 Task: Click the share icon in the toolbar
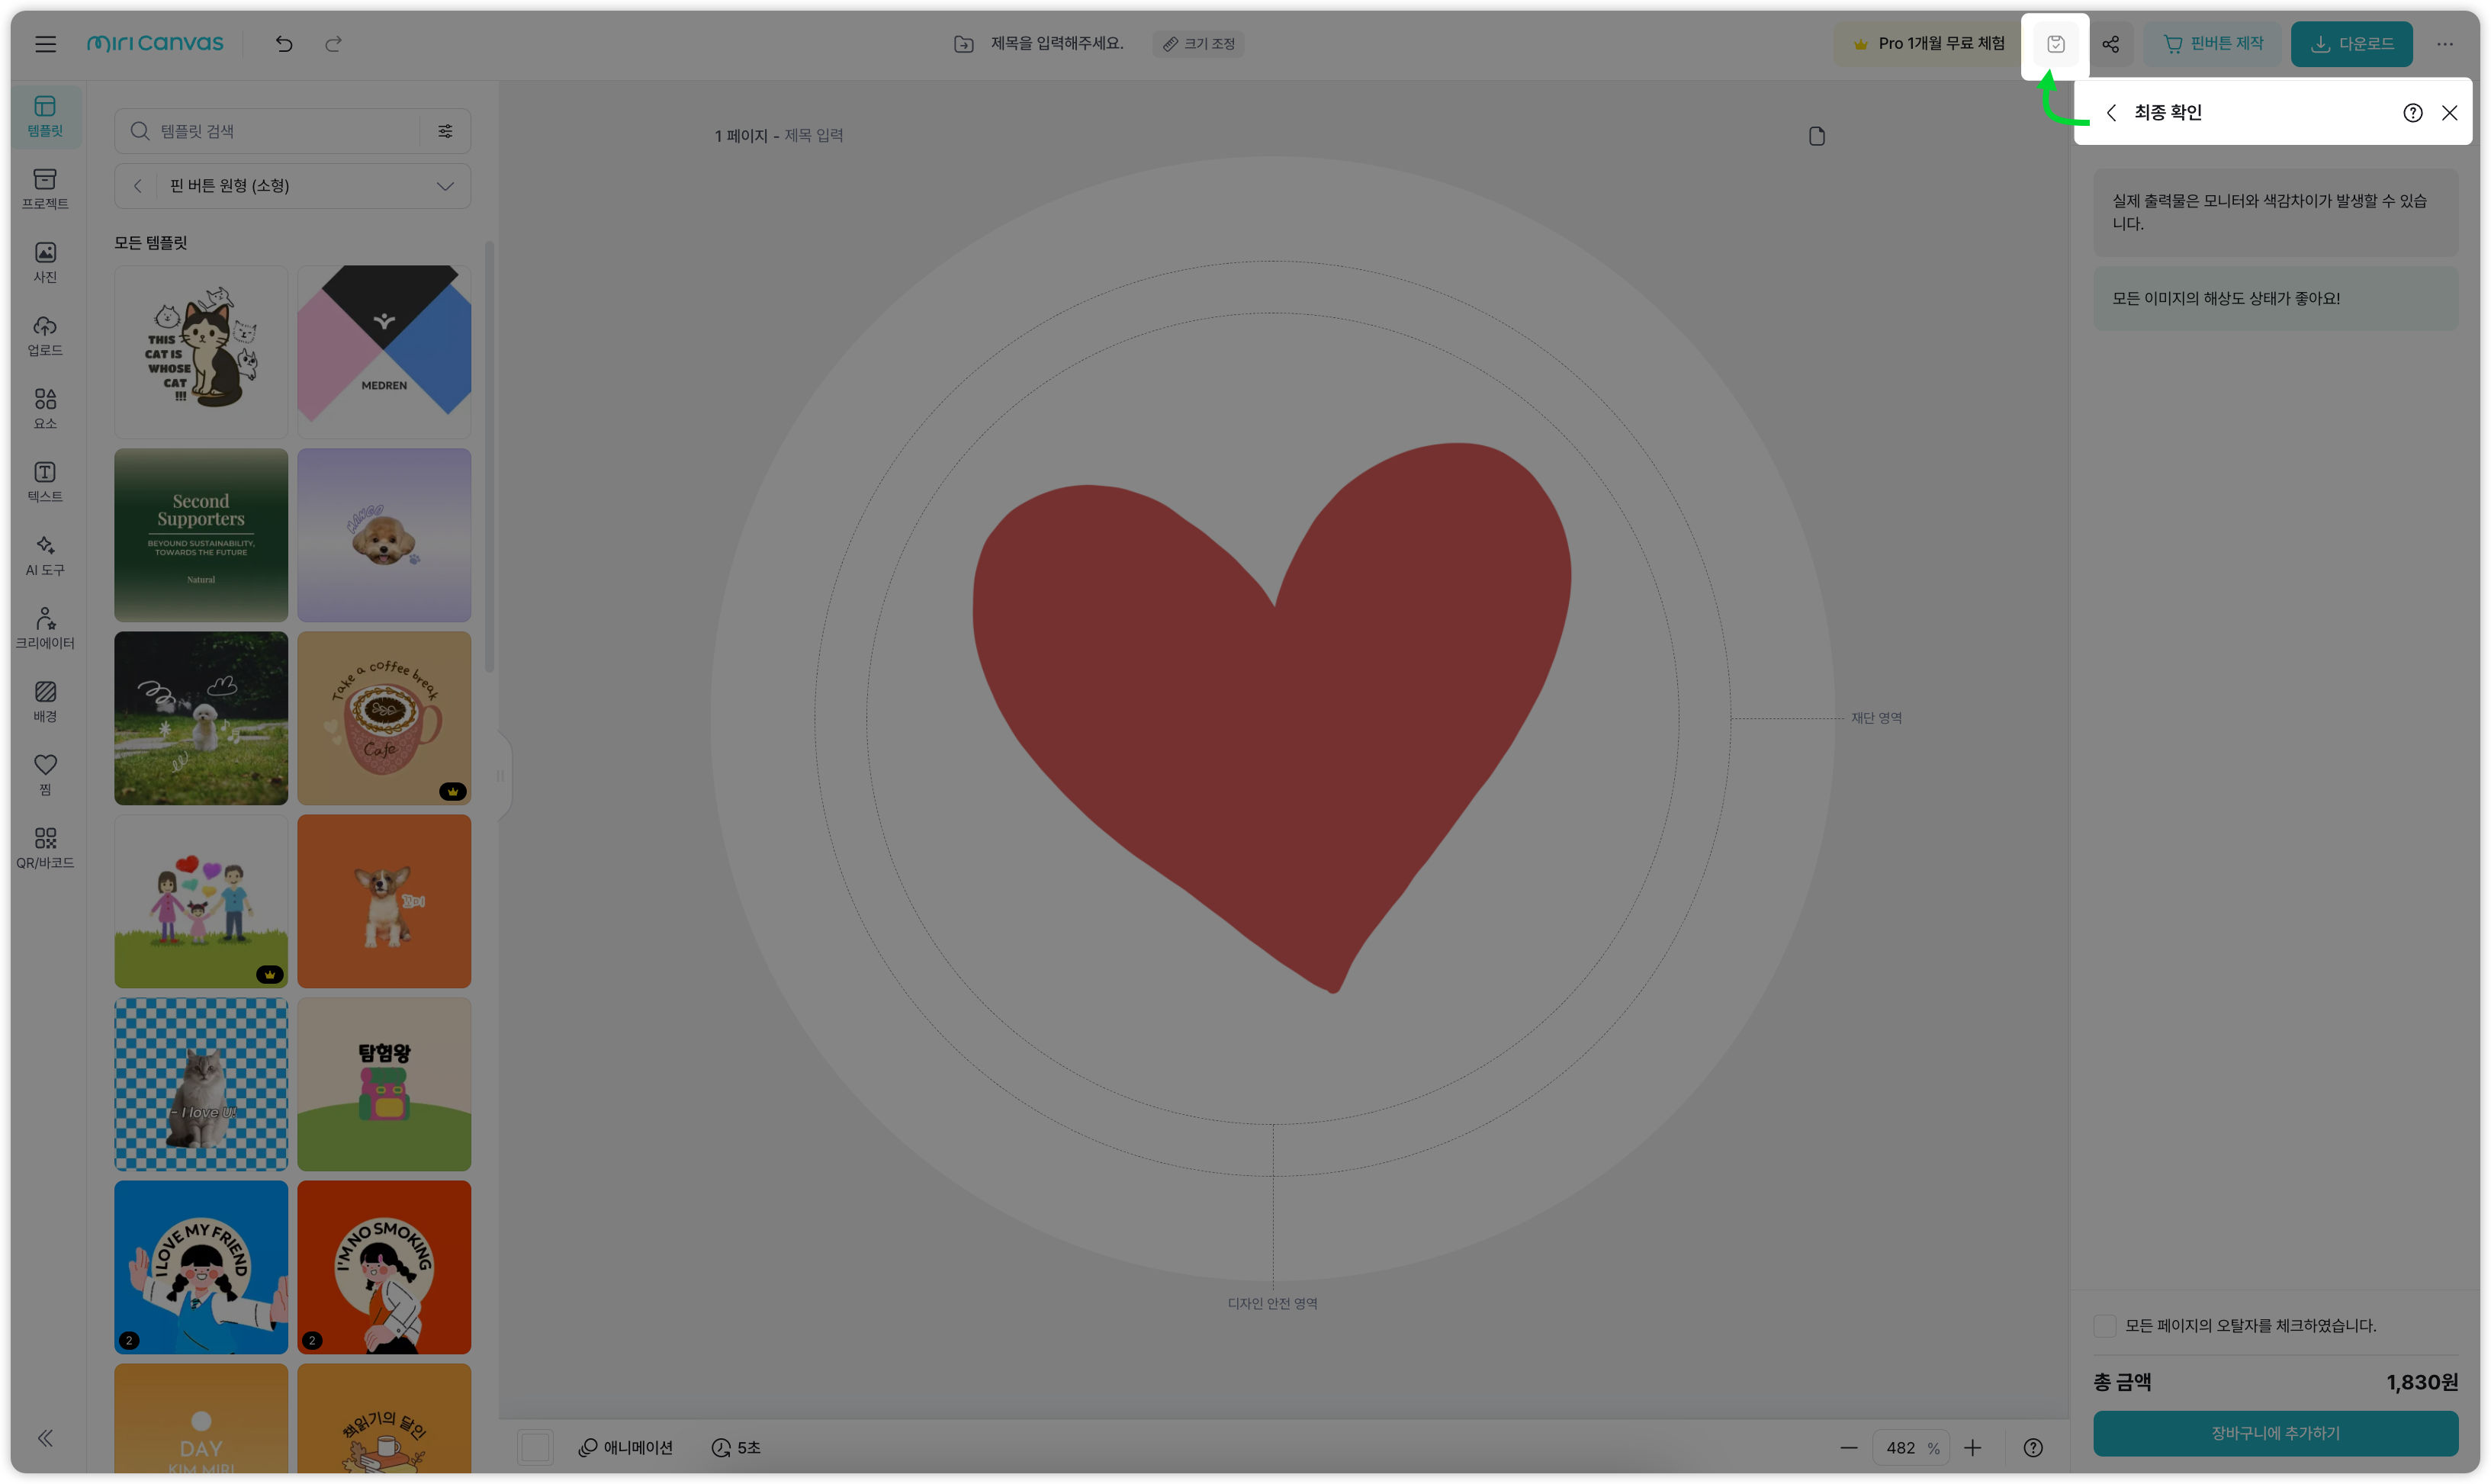point(2112,43)
